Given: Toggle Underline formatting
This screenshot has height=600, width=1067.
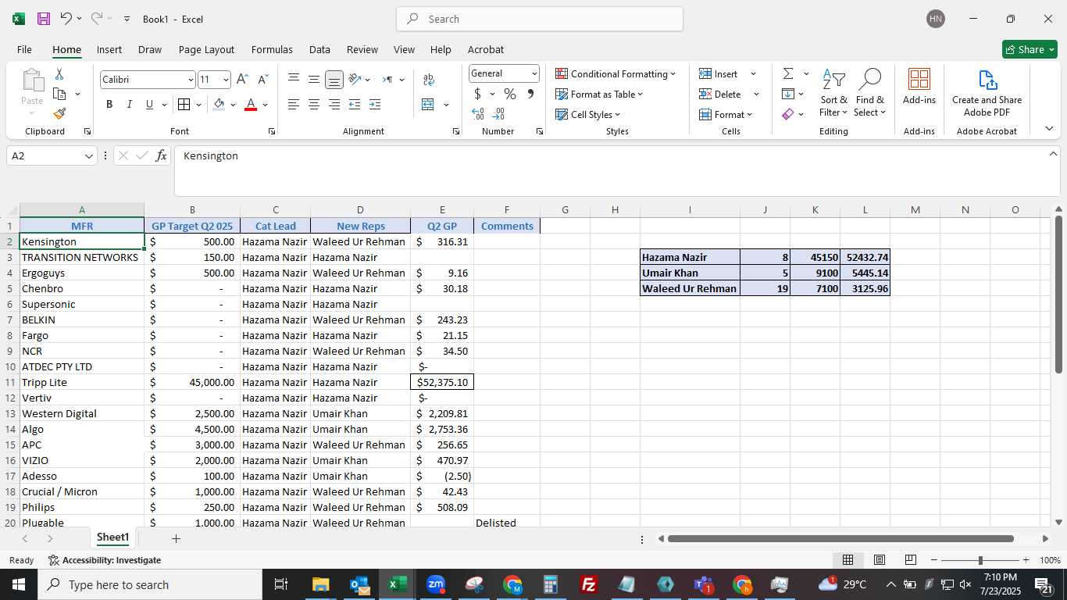Looking at the screenshot, I should point(149,104).
